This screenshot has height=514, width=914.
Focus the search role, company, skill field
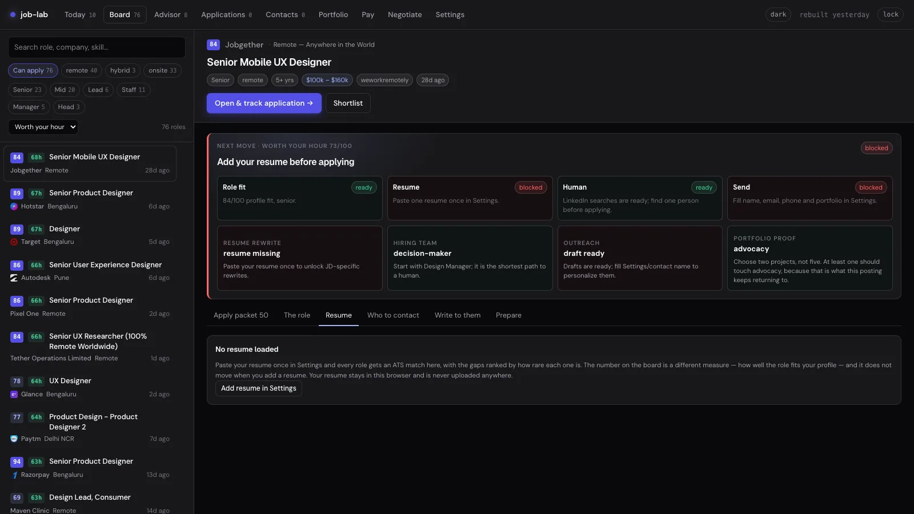point(97,47)
